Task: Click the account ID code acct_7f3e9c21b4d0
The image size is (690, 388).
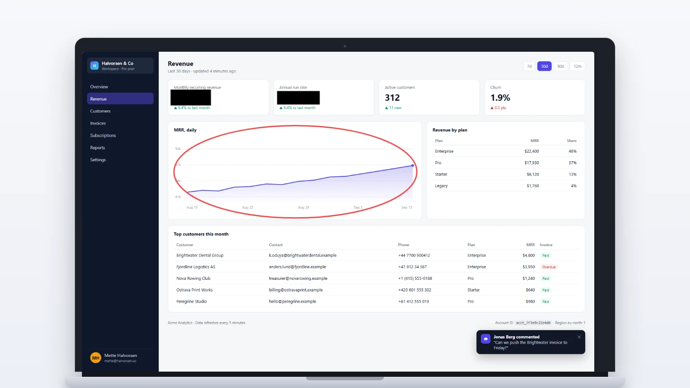Action: click(533, 323)
